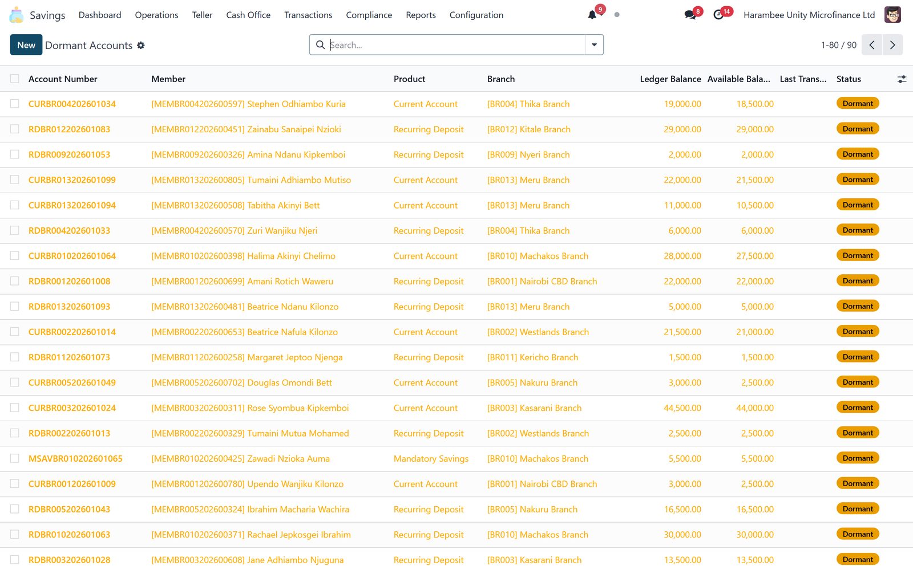Click 44,500.00 ledger balance cell
This screenshot has width=913, height=570.
(682, 408)
